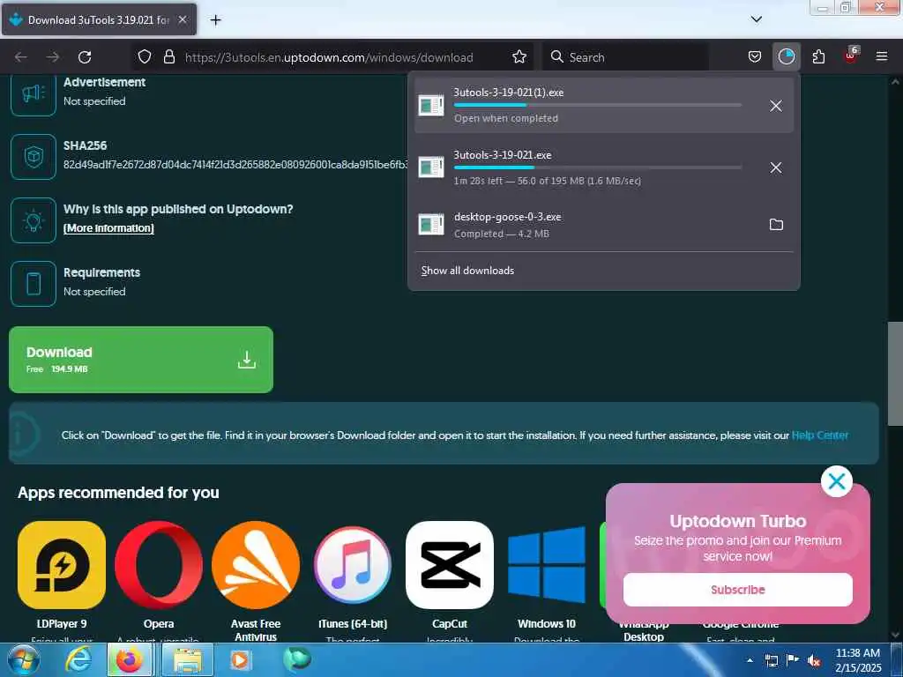Open the CapCut app icon
903x677 pixels.
pos(450,565)
